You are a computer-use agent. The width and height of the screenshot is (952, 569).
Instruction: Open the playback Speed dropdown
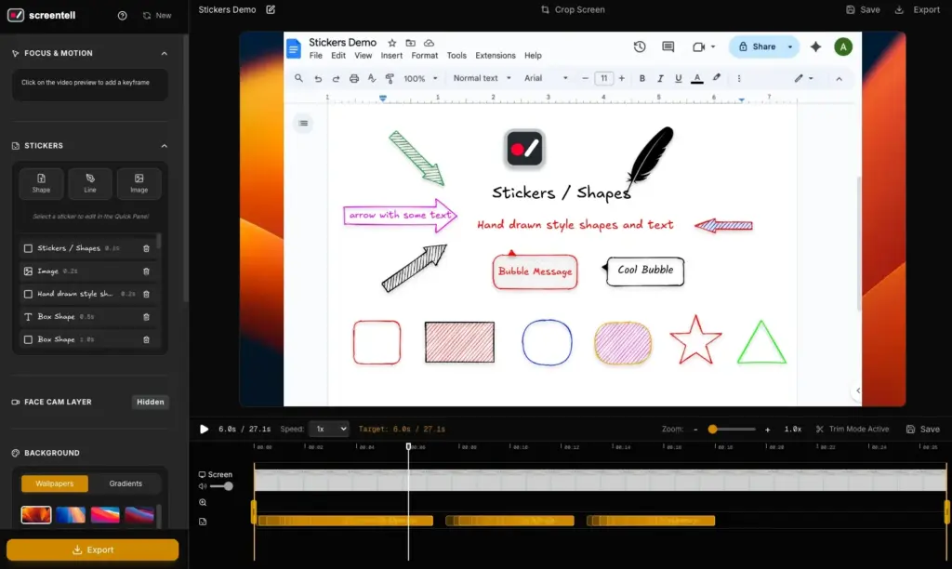point(327,429)
